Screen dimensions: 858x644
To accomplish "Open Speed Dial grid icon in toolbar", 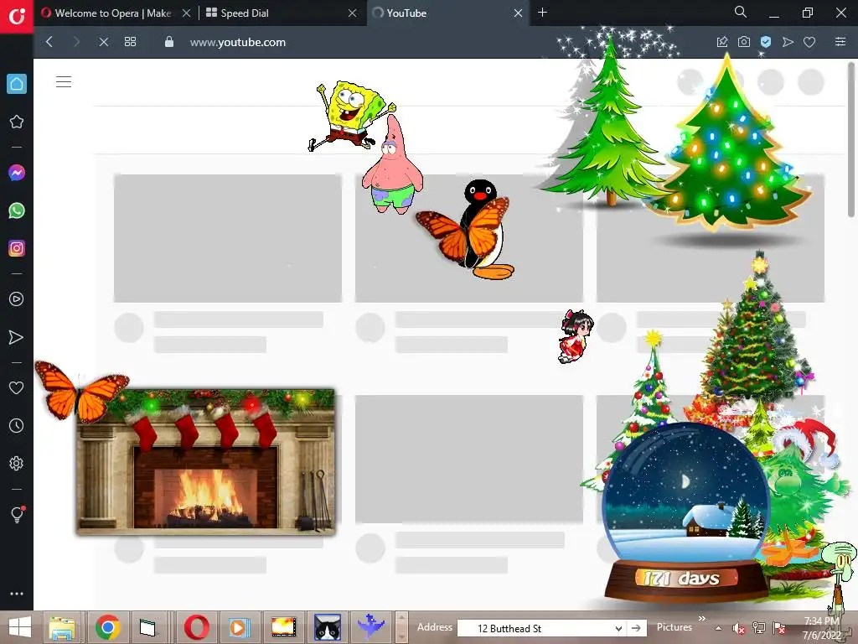I will point(130,42).
